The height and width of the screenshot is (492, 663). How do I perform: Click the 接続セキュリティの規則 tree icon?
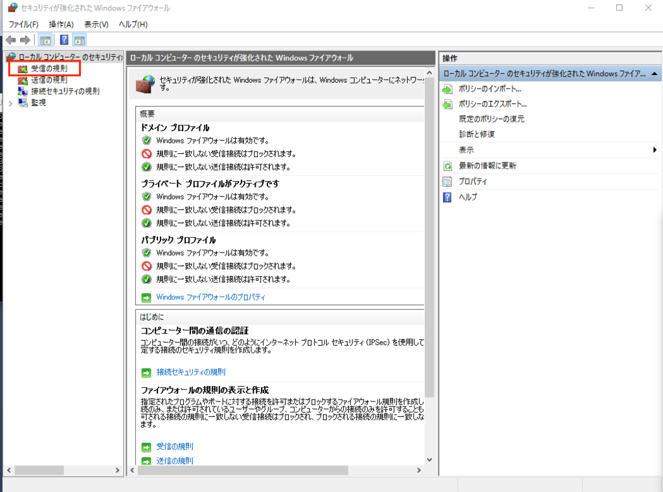[x=23, y=91]
